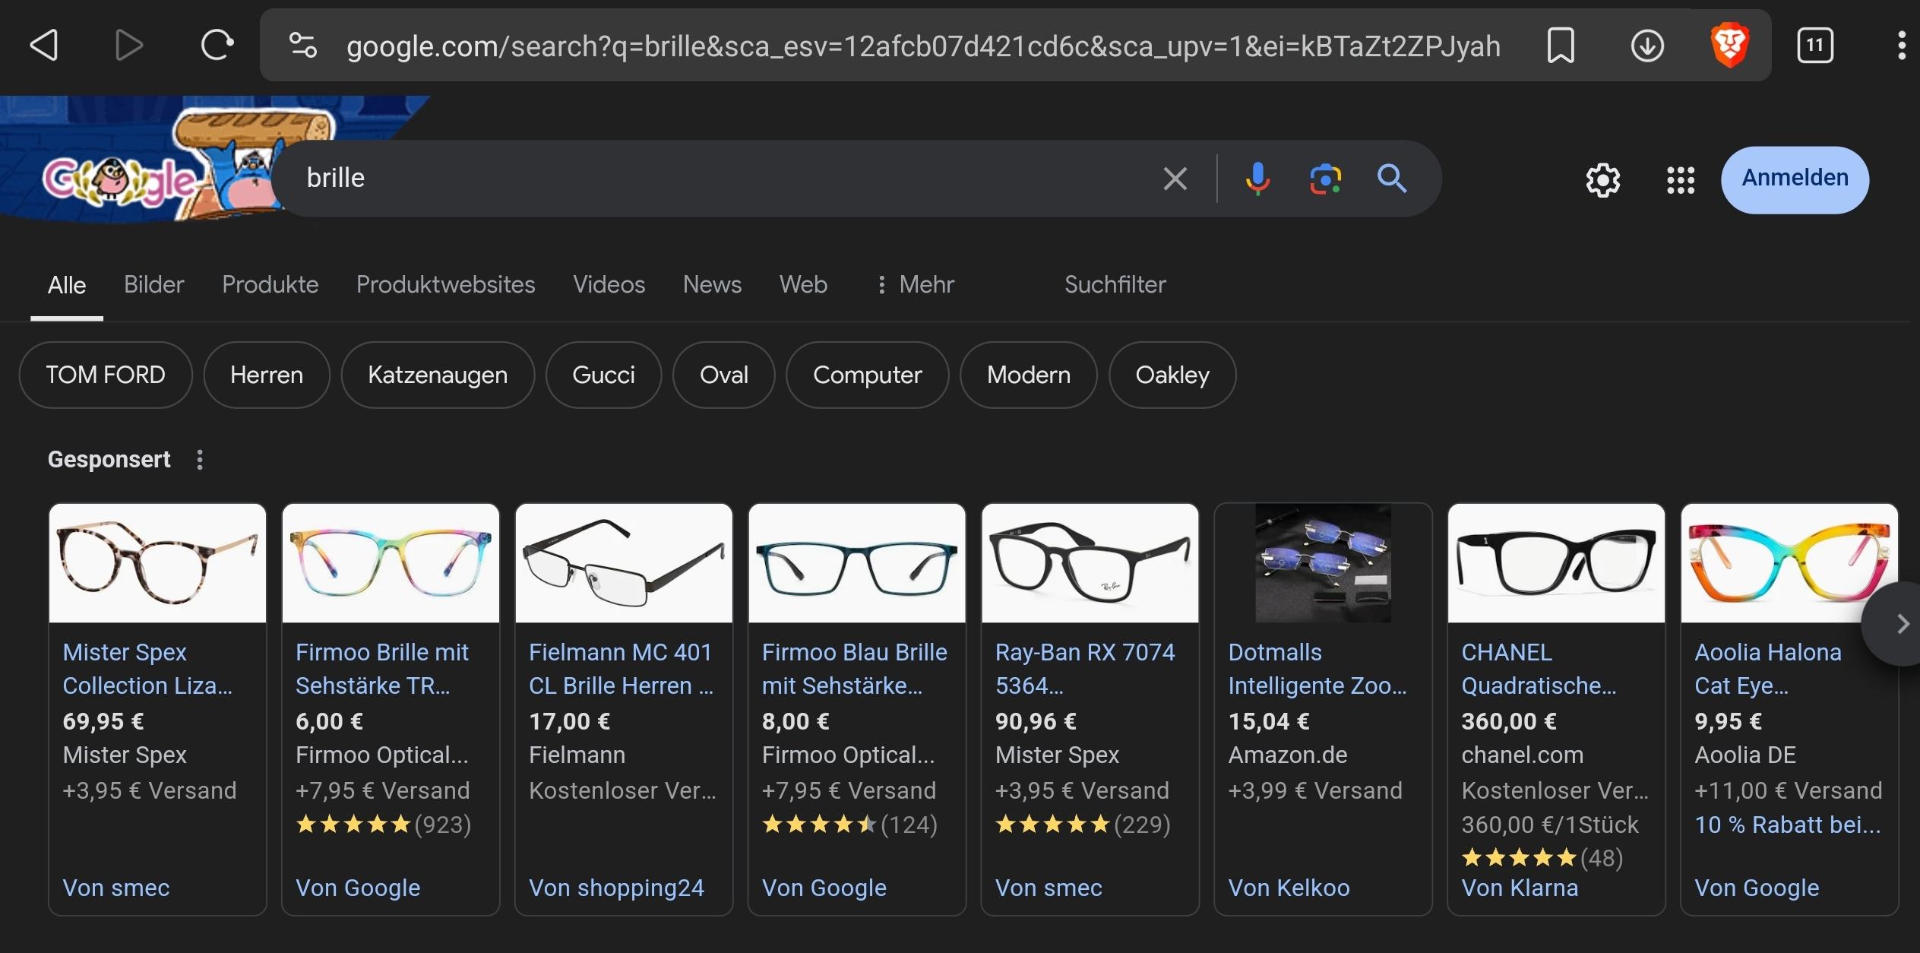1920x953 pixels.
Task: Open quick settings gear icon
Action: click(x=1602, y=180)
